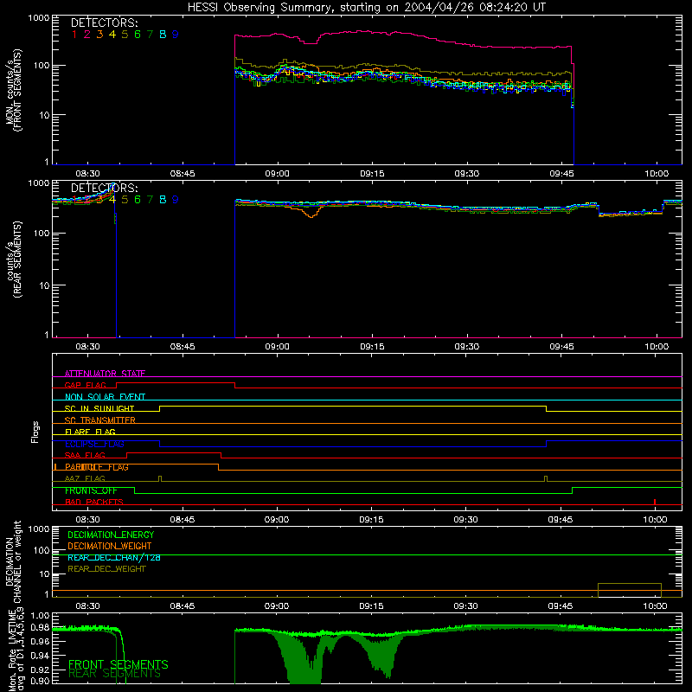Click the 09:30 tick label under Flags plot

click(x=466, y=520)
